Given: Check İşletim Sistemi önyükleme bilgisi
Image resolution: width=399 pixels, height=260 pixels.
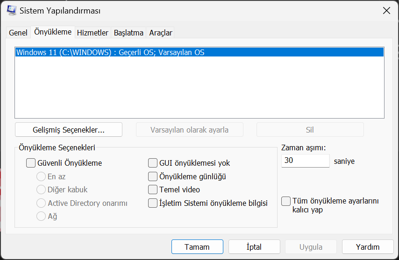Looking at the screenshot, I should click(152, 203).
